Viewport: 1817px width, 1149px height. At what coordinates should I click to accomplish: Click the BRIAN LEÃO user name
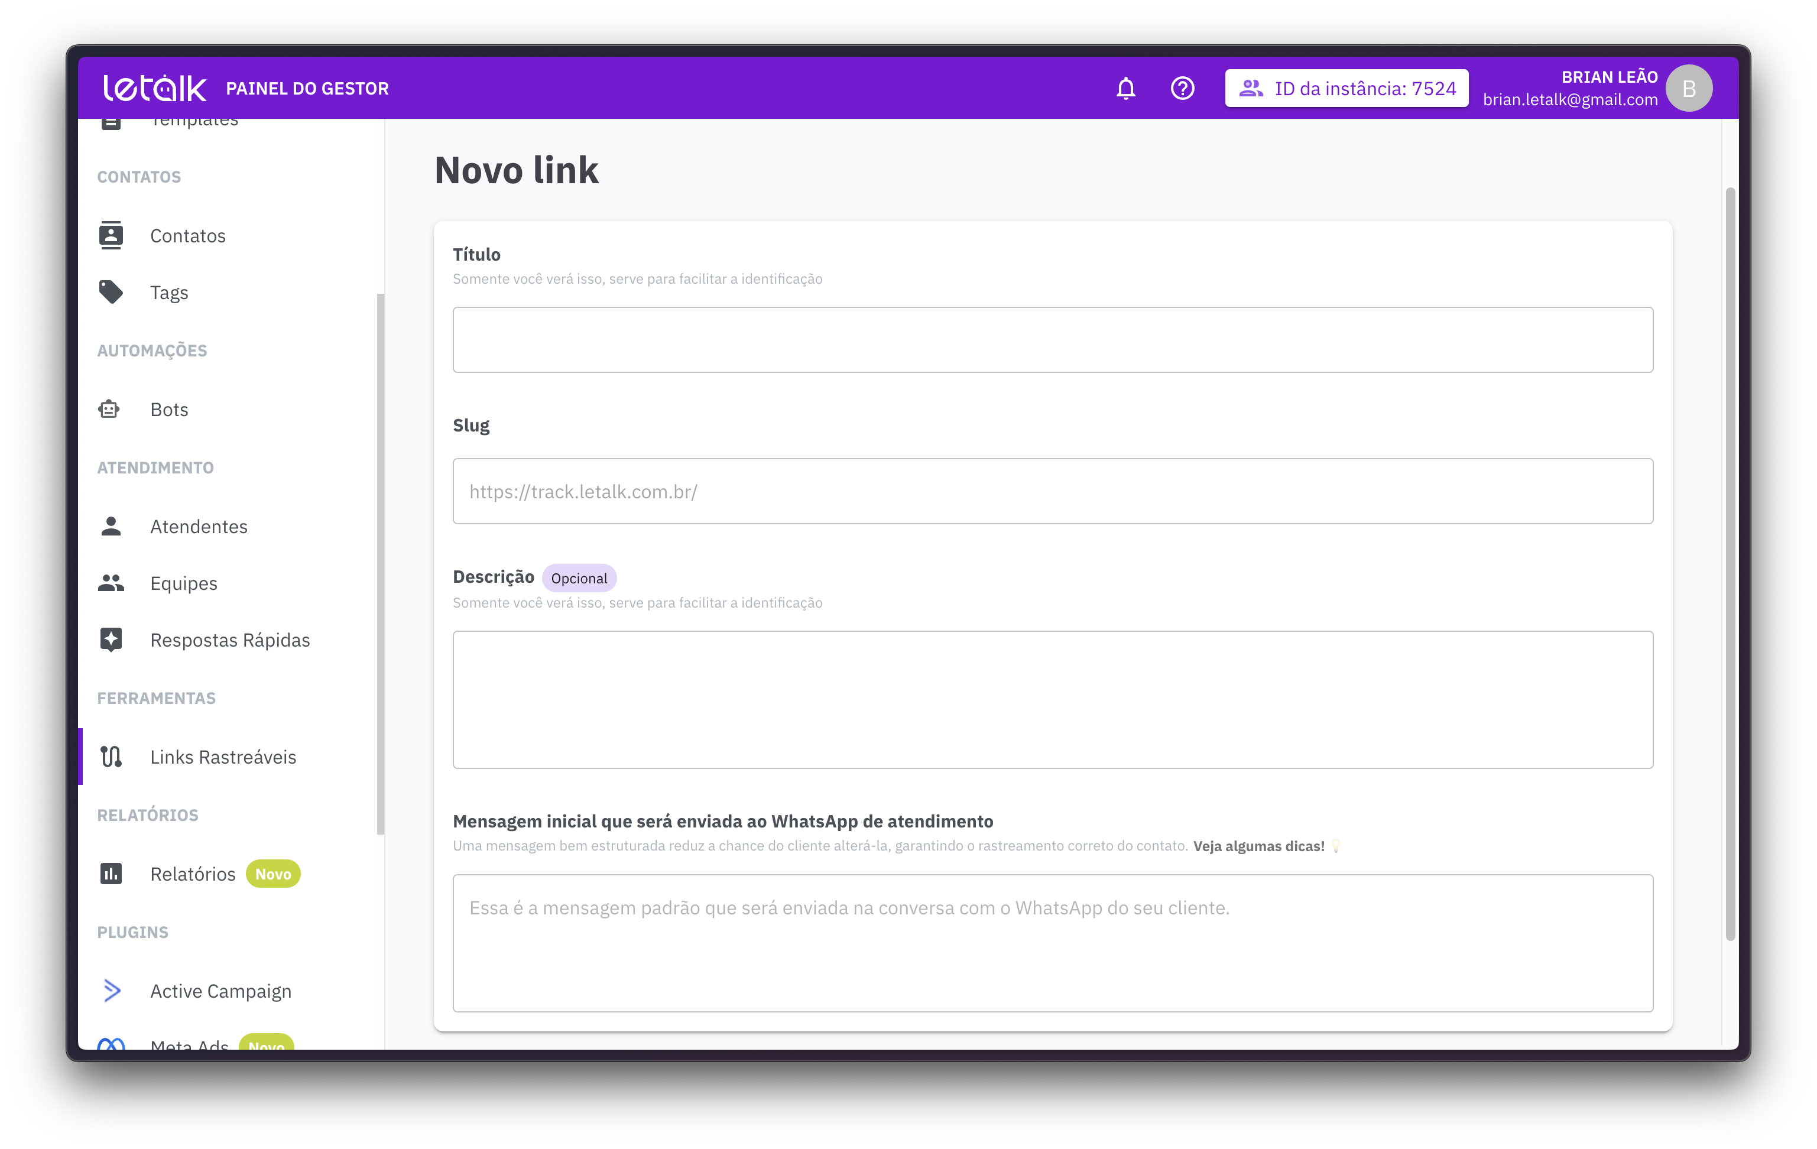pos(1609,77)
